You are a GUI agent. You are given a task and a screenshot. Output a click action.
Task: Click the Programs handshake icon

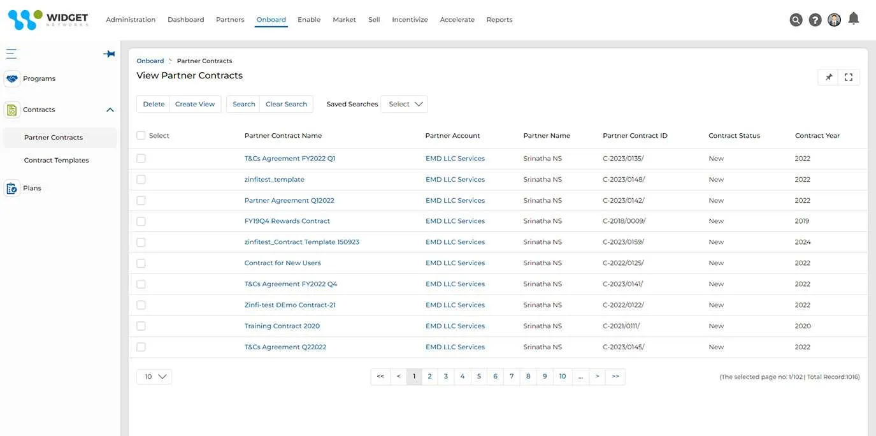tap(11, 78)
